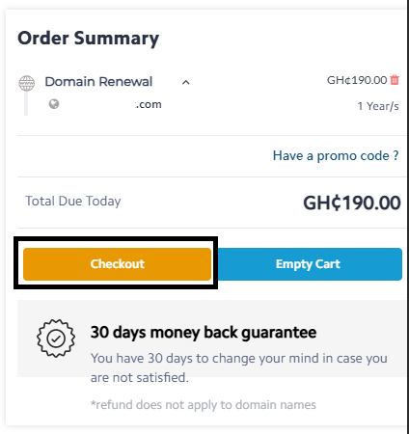Delete the domain renewal with the trash icon
Image resolution: width=409 pixels, height=434 pixels.
point(395,80)
